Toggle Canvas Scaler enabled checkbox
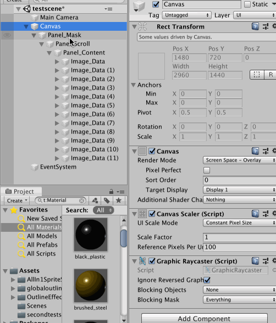 click(x=152, y=214)
